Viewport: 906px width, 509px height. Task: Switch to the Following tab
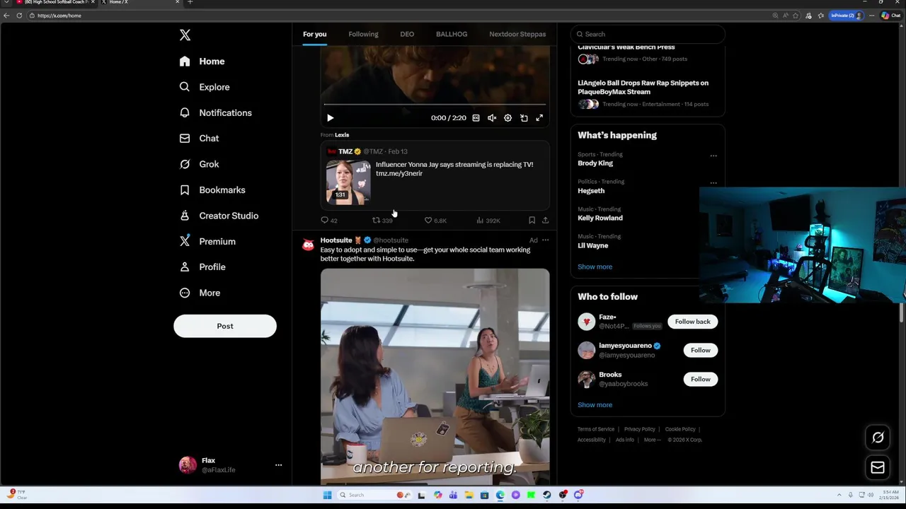click(363, 34)
